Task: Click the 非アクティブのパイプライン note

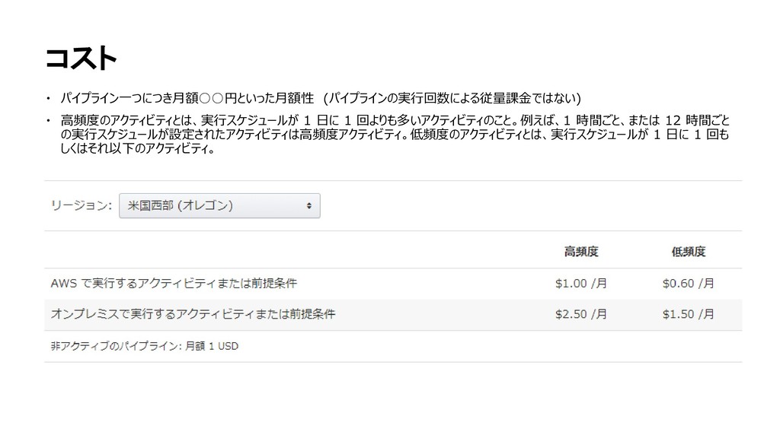Action: pos(144,346)
